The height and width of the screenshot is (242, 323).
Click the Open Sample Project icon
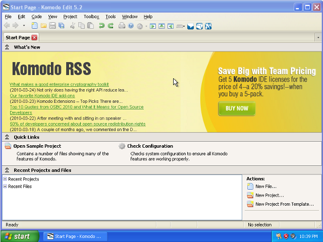8,146
